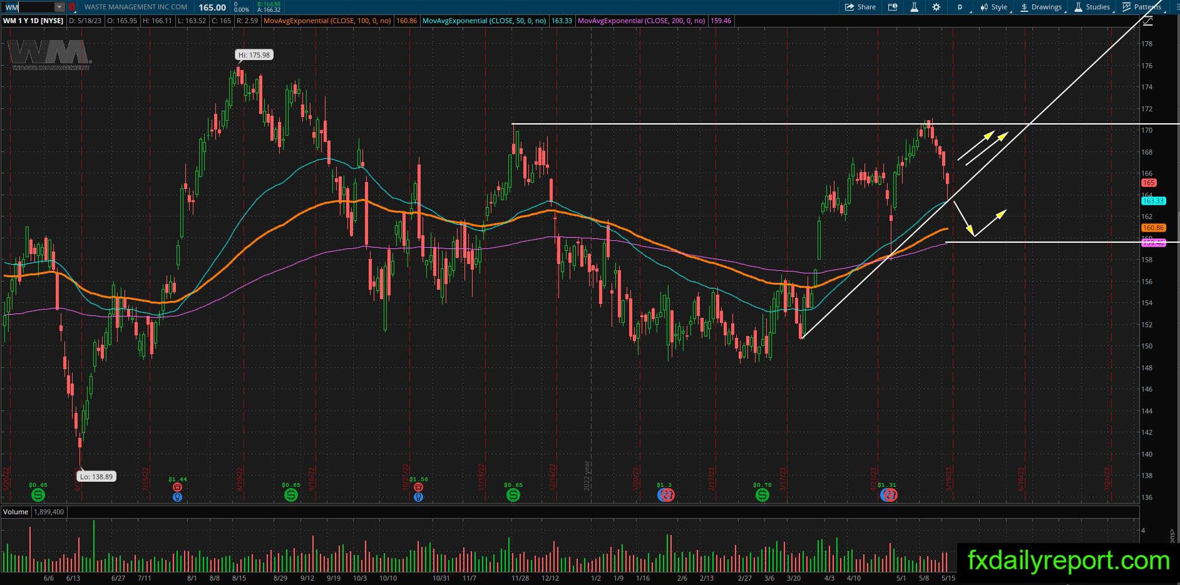
Task: Open the Drawings menu
Action: [1041, 7]
